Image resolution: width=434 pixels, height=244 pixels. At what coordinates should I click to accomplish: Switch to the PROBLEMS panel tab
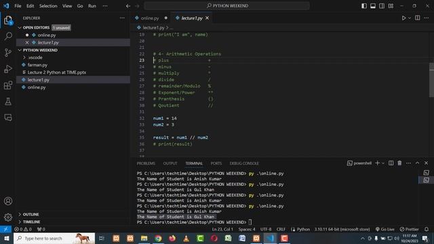(x=146, y=163)
